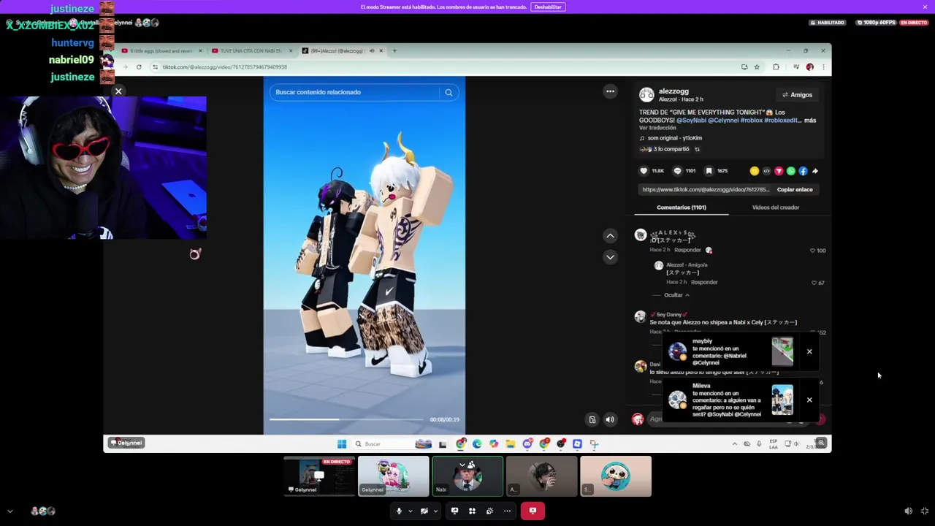Share video to Facebook
The width and height of the screenshot is (935, 526).
tap(803, 171)
